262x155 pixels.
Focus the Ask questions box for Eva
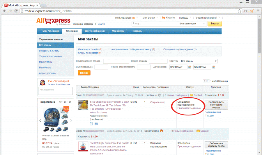pos(56,91)
